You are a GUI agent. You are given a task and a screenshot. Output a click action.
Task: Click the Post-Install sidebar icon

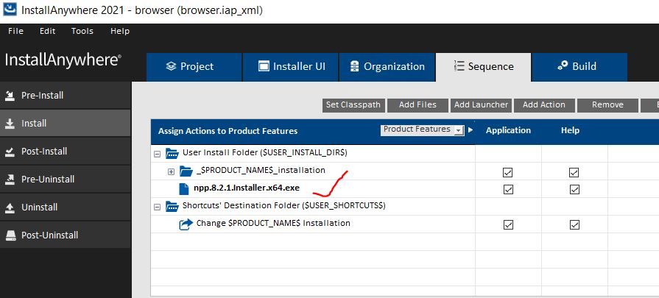(x=10, y=152)
